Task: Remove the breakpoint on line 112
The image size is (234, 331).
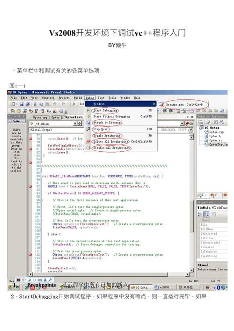Action: click(30, 255)
